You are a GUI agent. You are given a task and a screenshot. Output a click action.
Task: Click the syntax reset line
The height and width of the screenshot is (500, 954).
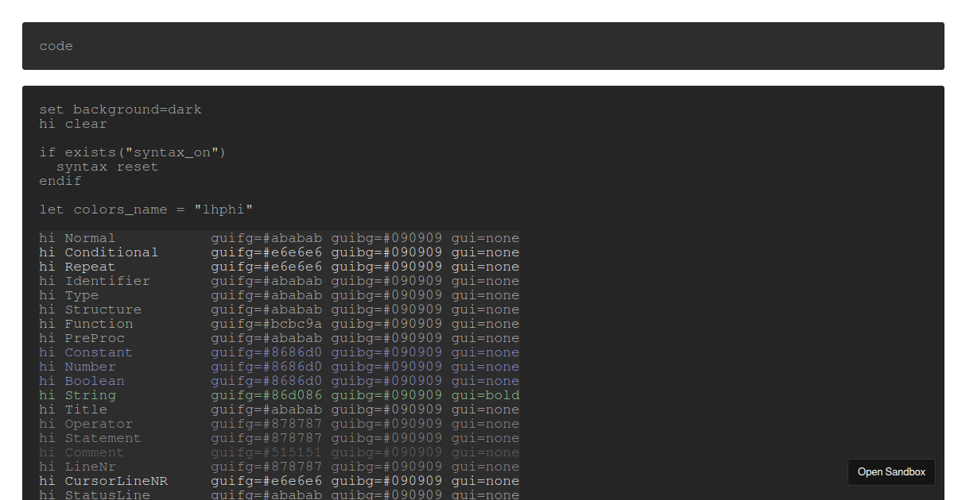tap(109, 166)
